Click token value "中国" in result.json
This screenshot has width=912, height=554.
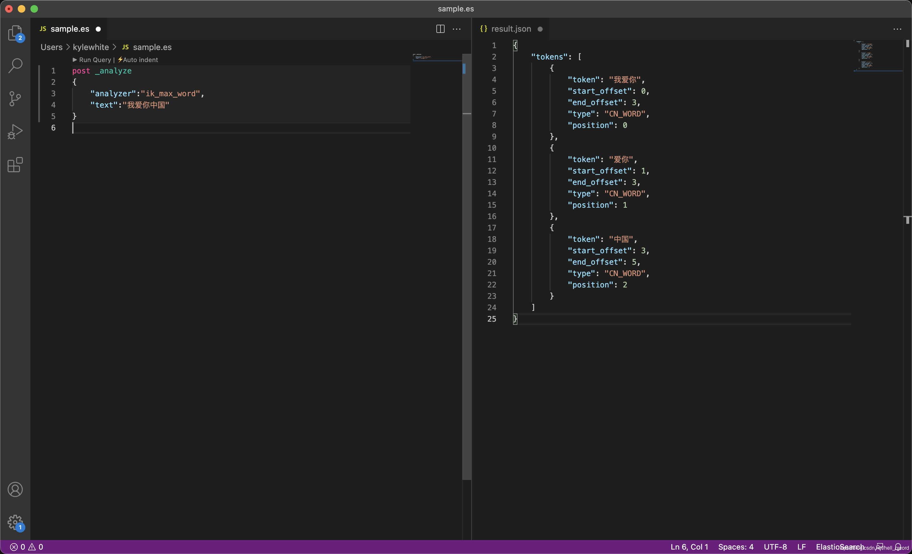(621, 239)
